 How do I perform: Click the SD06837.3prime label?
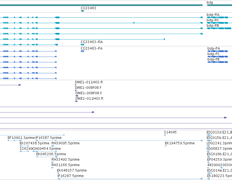click(x=219, y=149)
